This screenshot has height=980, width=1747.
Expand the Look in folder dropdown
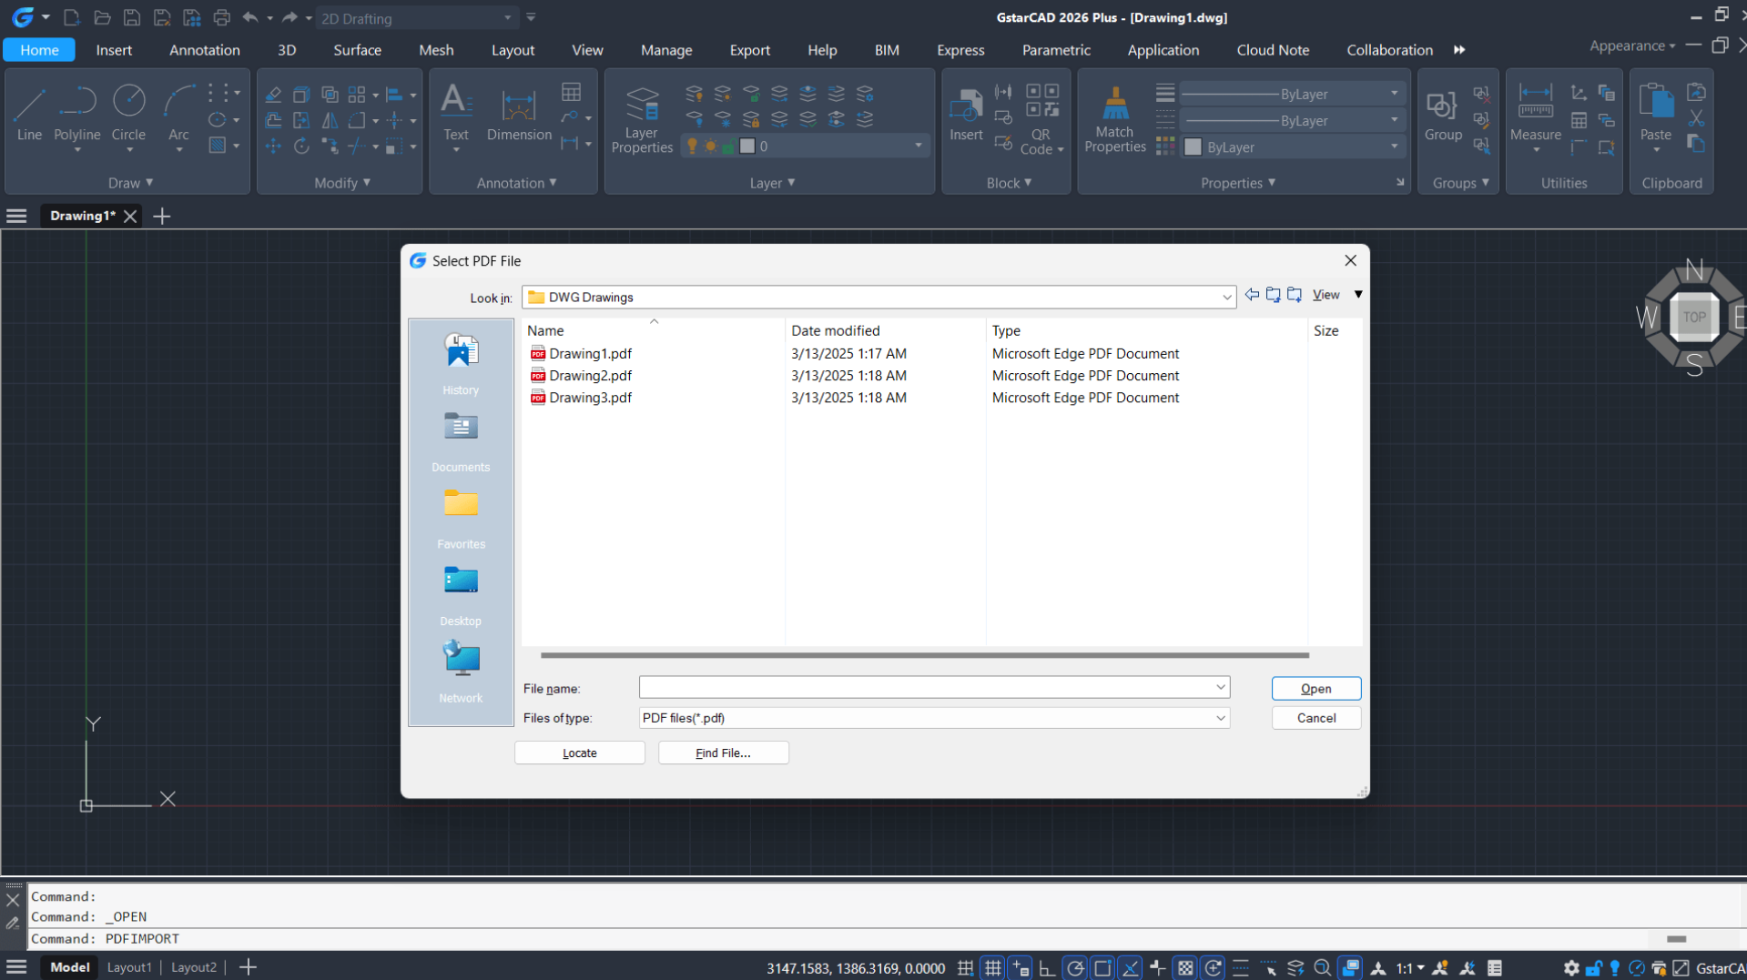1226,298
